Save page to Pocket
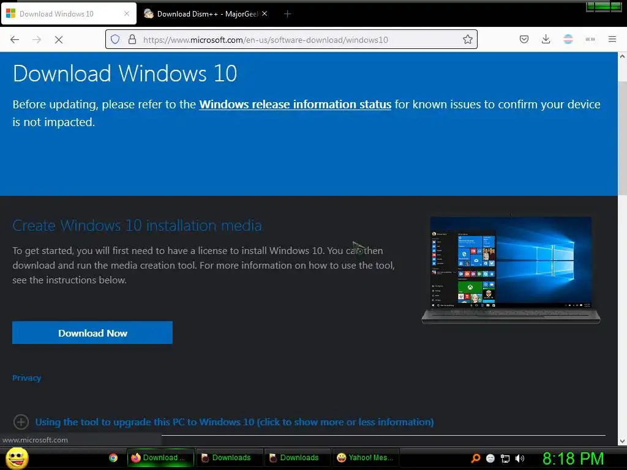 tap(524, 39)
